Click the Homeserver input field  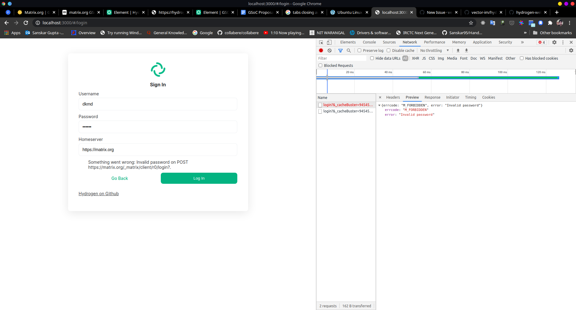coord(158,150)
